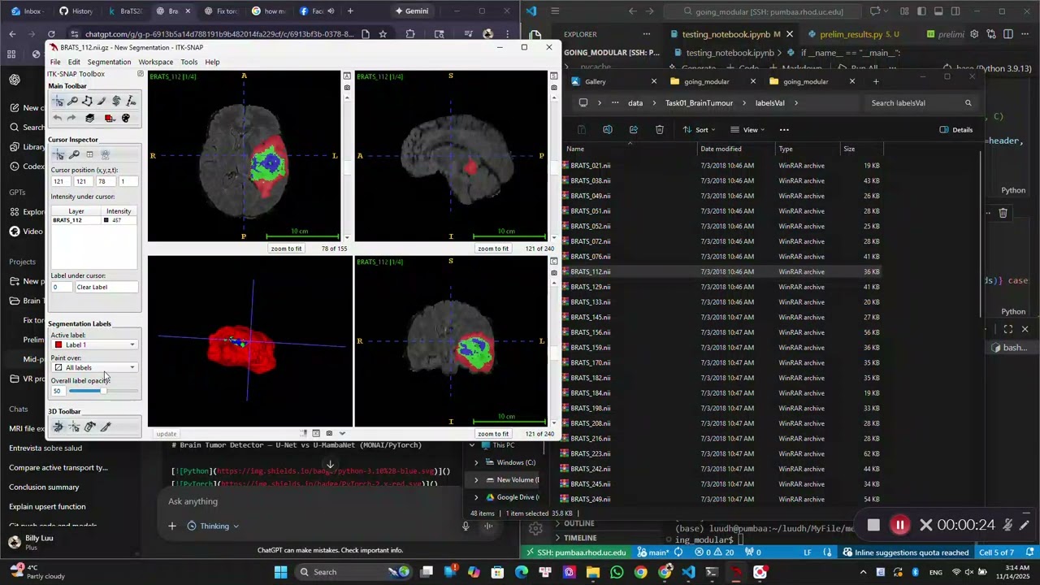
Task: Select the Crosshair tool in Main Toolbar
Action: tap(58, 102)
